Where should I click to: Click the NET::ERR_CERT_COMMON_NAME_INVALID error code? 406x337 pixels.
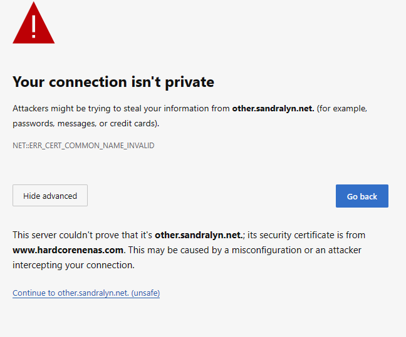[x=83, y=146]
